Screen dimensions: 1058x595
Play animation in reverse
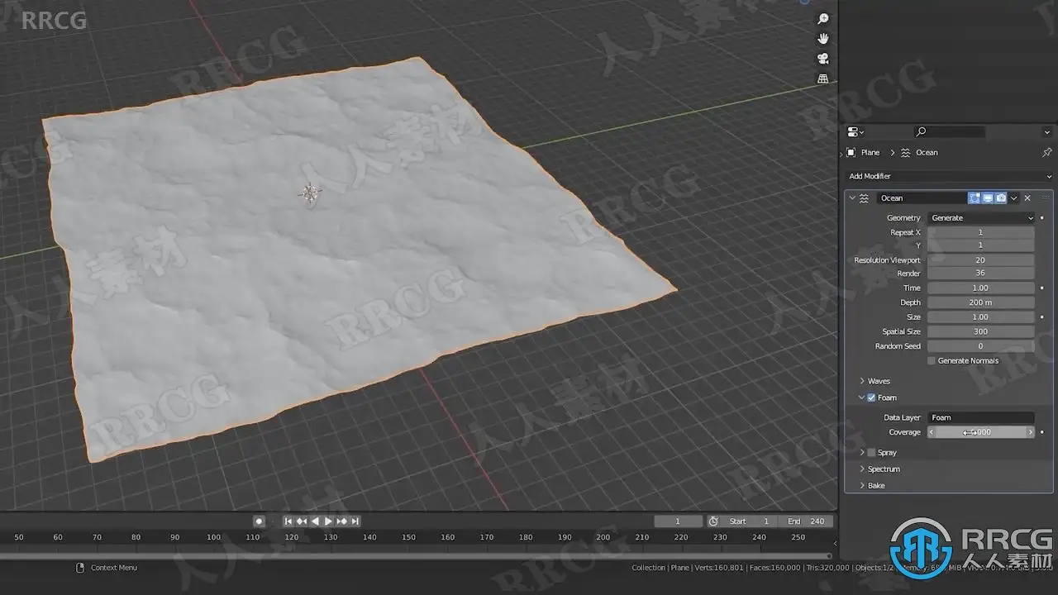(315, 521)
